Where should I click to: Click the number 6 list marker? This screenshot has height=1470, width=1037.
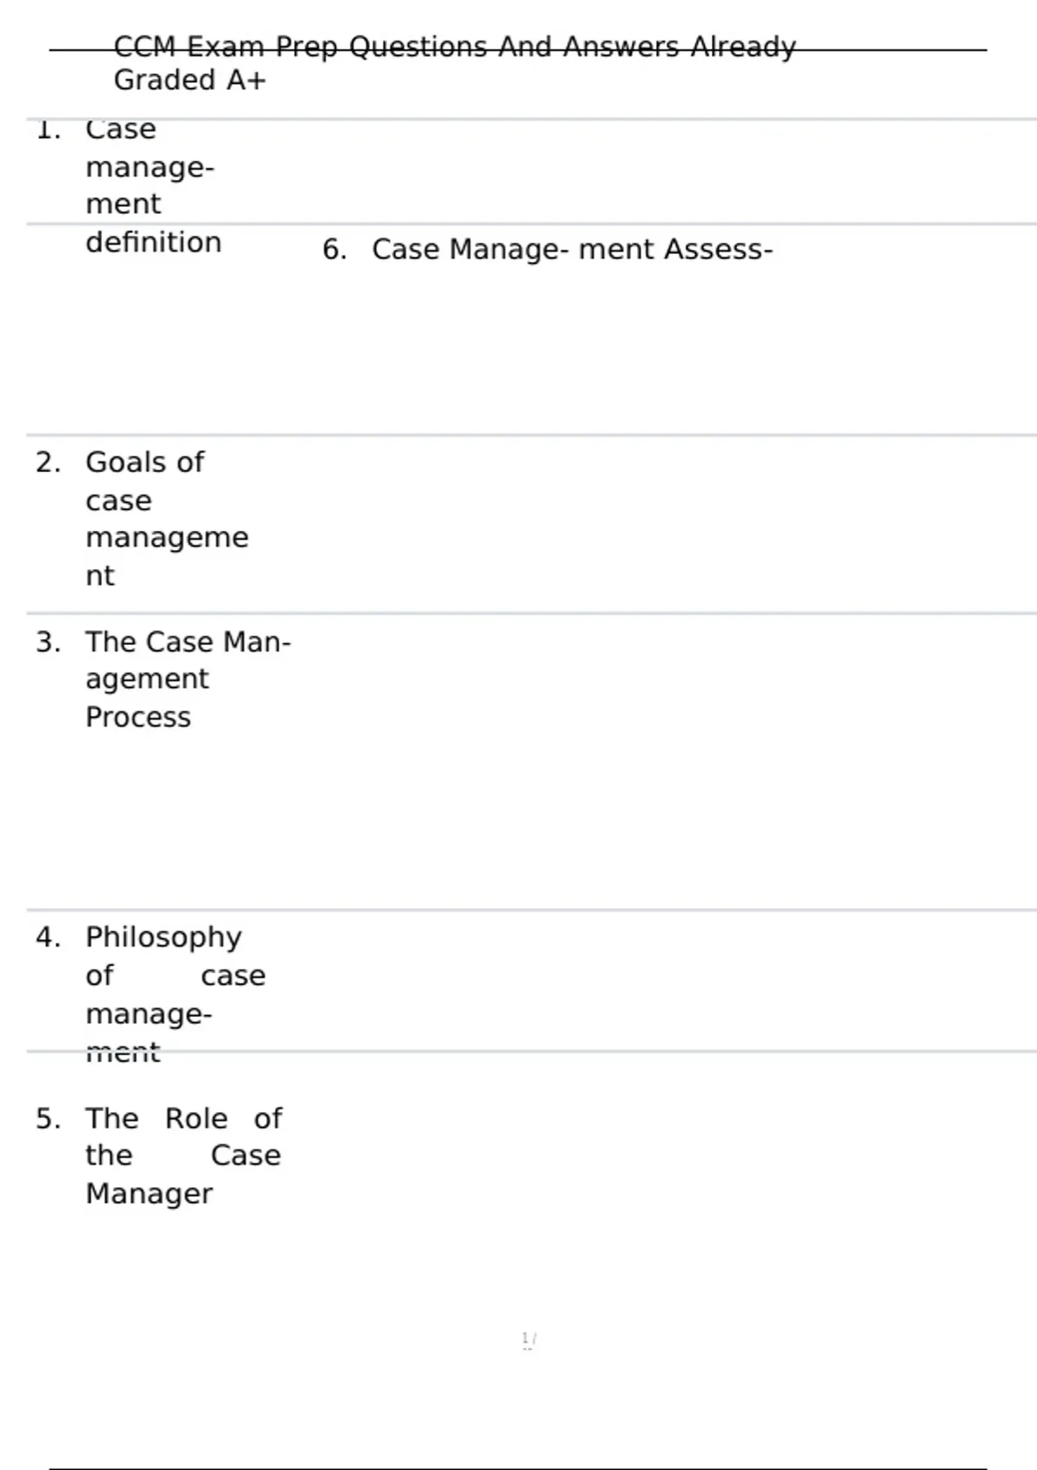pyautogui.click(x=334, y=250)
